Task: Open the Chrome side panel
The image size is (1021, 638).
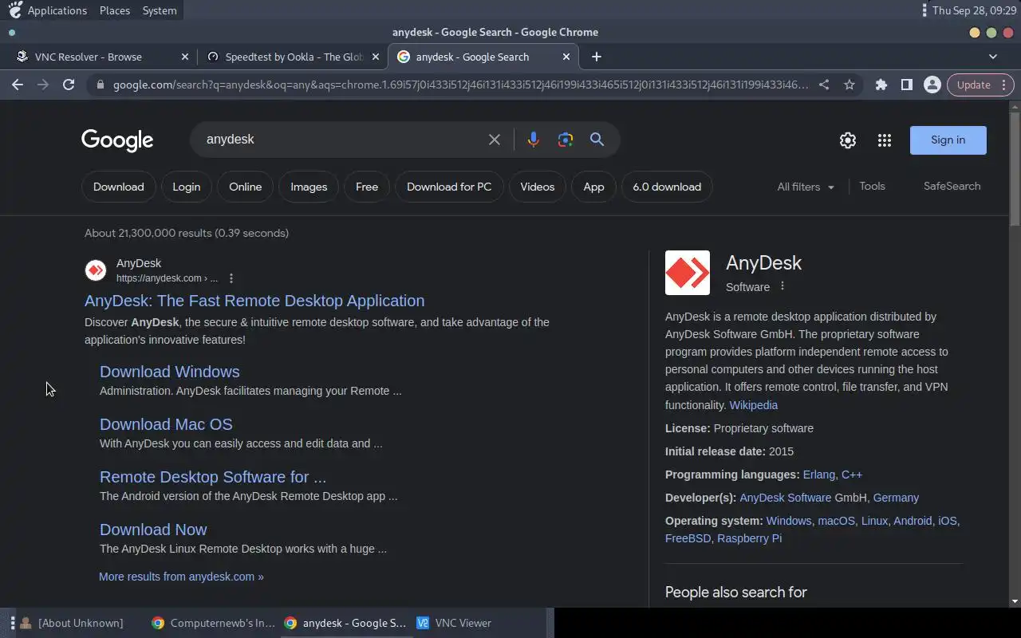Action: tap(907, 85)
